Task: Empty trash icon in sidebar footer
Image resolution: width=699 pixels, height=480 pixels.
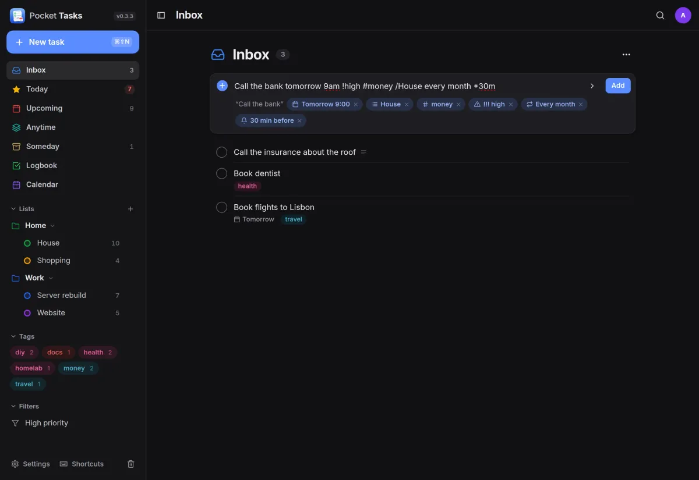Action: pos(131,464)
